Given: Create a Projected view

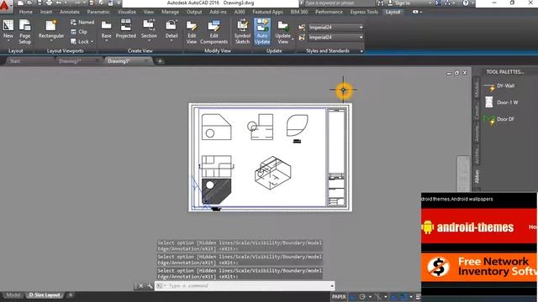Looking at the screenshot, I should tap(126, 29).
